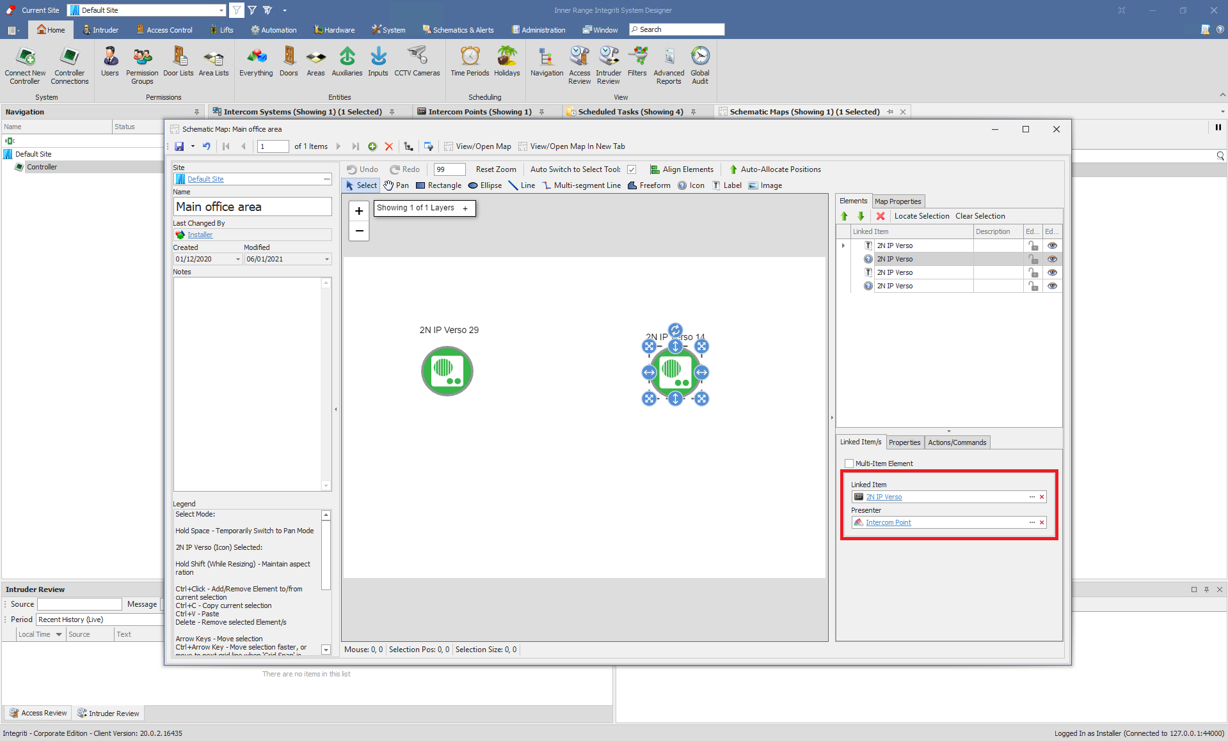Save the schematic map with disk icon
Image resolution: width=1228 pixels, height=741 pixels.
coord(179,146)
